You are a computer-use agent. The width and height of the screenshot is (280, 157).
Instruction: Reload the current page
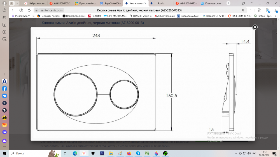[x=29, y=10]
